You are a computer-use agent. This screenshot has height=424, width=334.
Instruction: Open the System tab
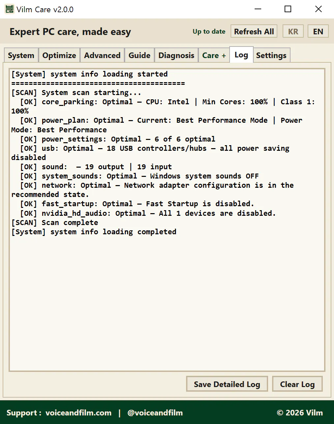(x=21, y=55)
